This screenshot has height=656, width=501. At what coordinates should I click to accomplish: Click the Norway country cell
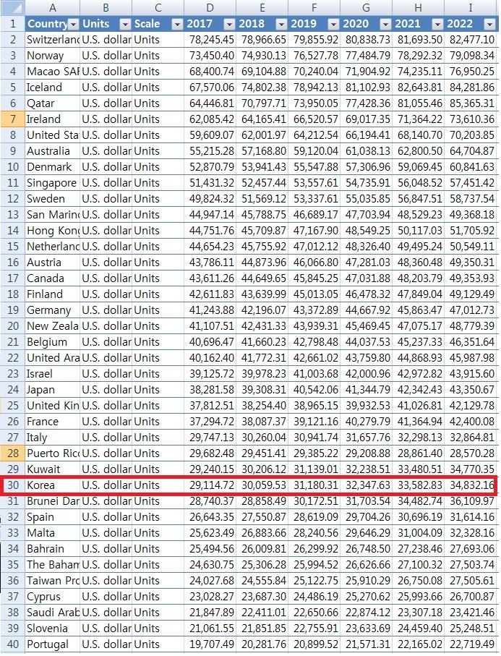click(53, 56)
